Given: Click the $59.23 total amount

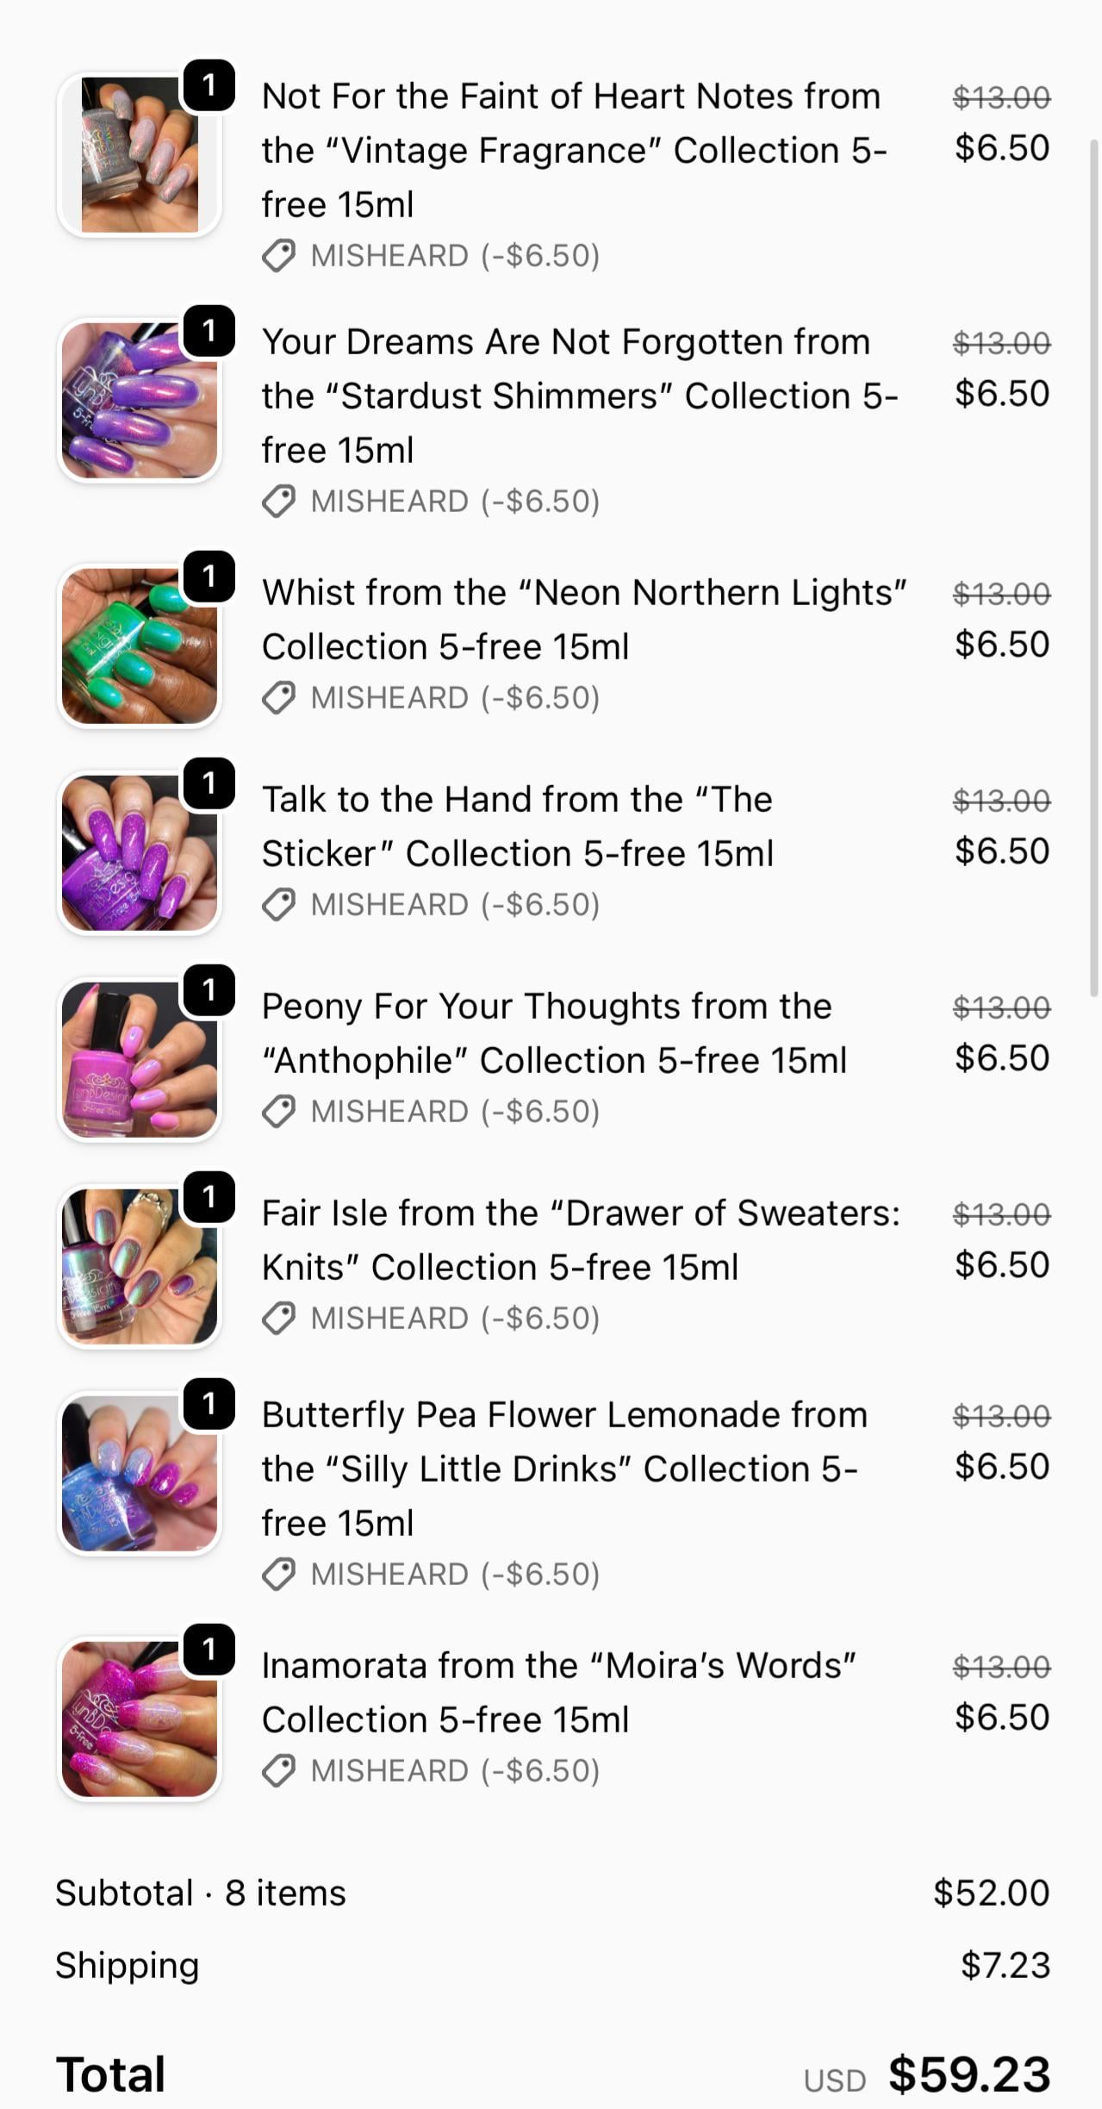Looking at the screenshot, I should click(968, 2074).
